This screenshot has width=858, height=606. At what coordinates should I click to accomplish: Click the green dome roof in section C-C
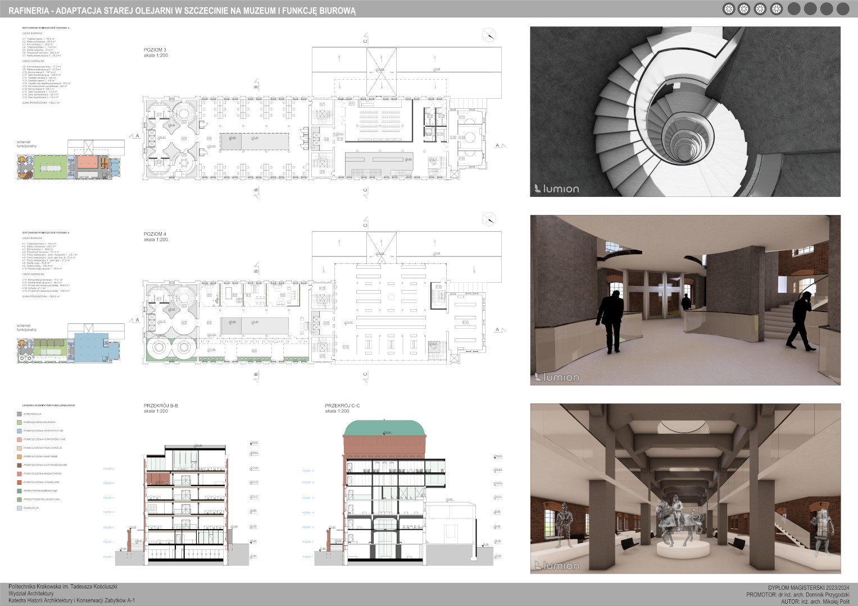tap(384, 429)
